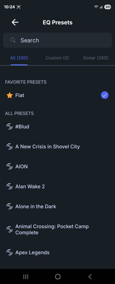Tap the Android home button

[58, 277]
